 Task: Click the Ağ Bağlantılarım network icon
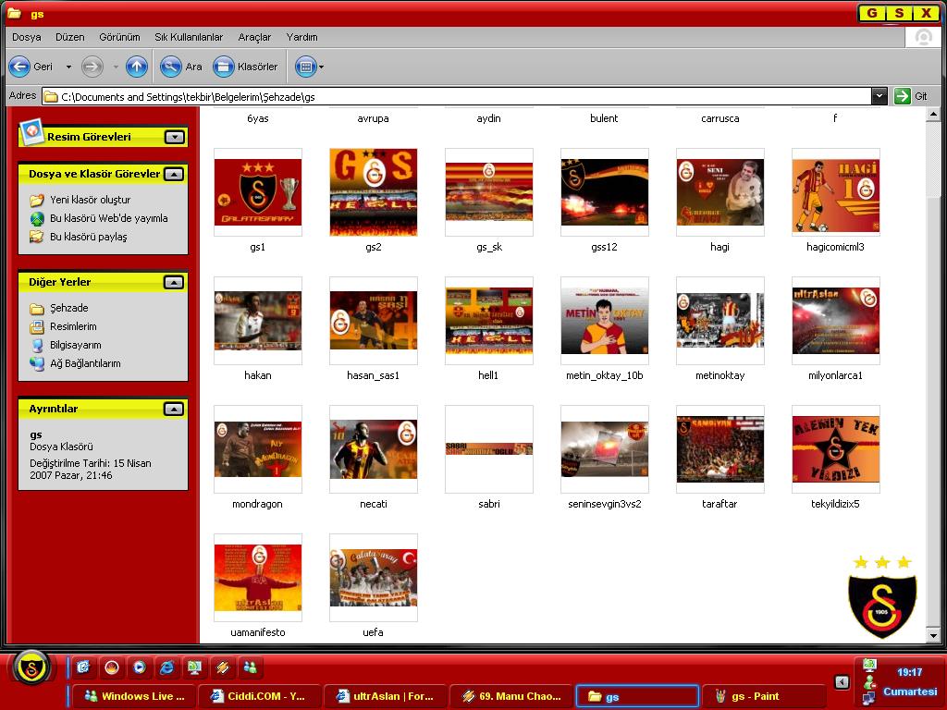click(37, 363)
